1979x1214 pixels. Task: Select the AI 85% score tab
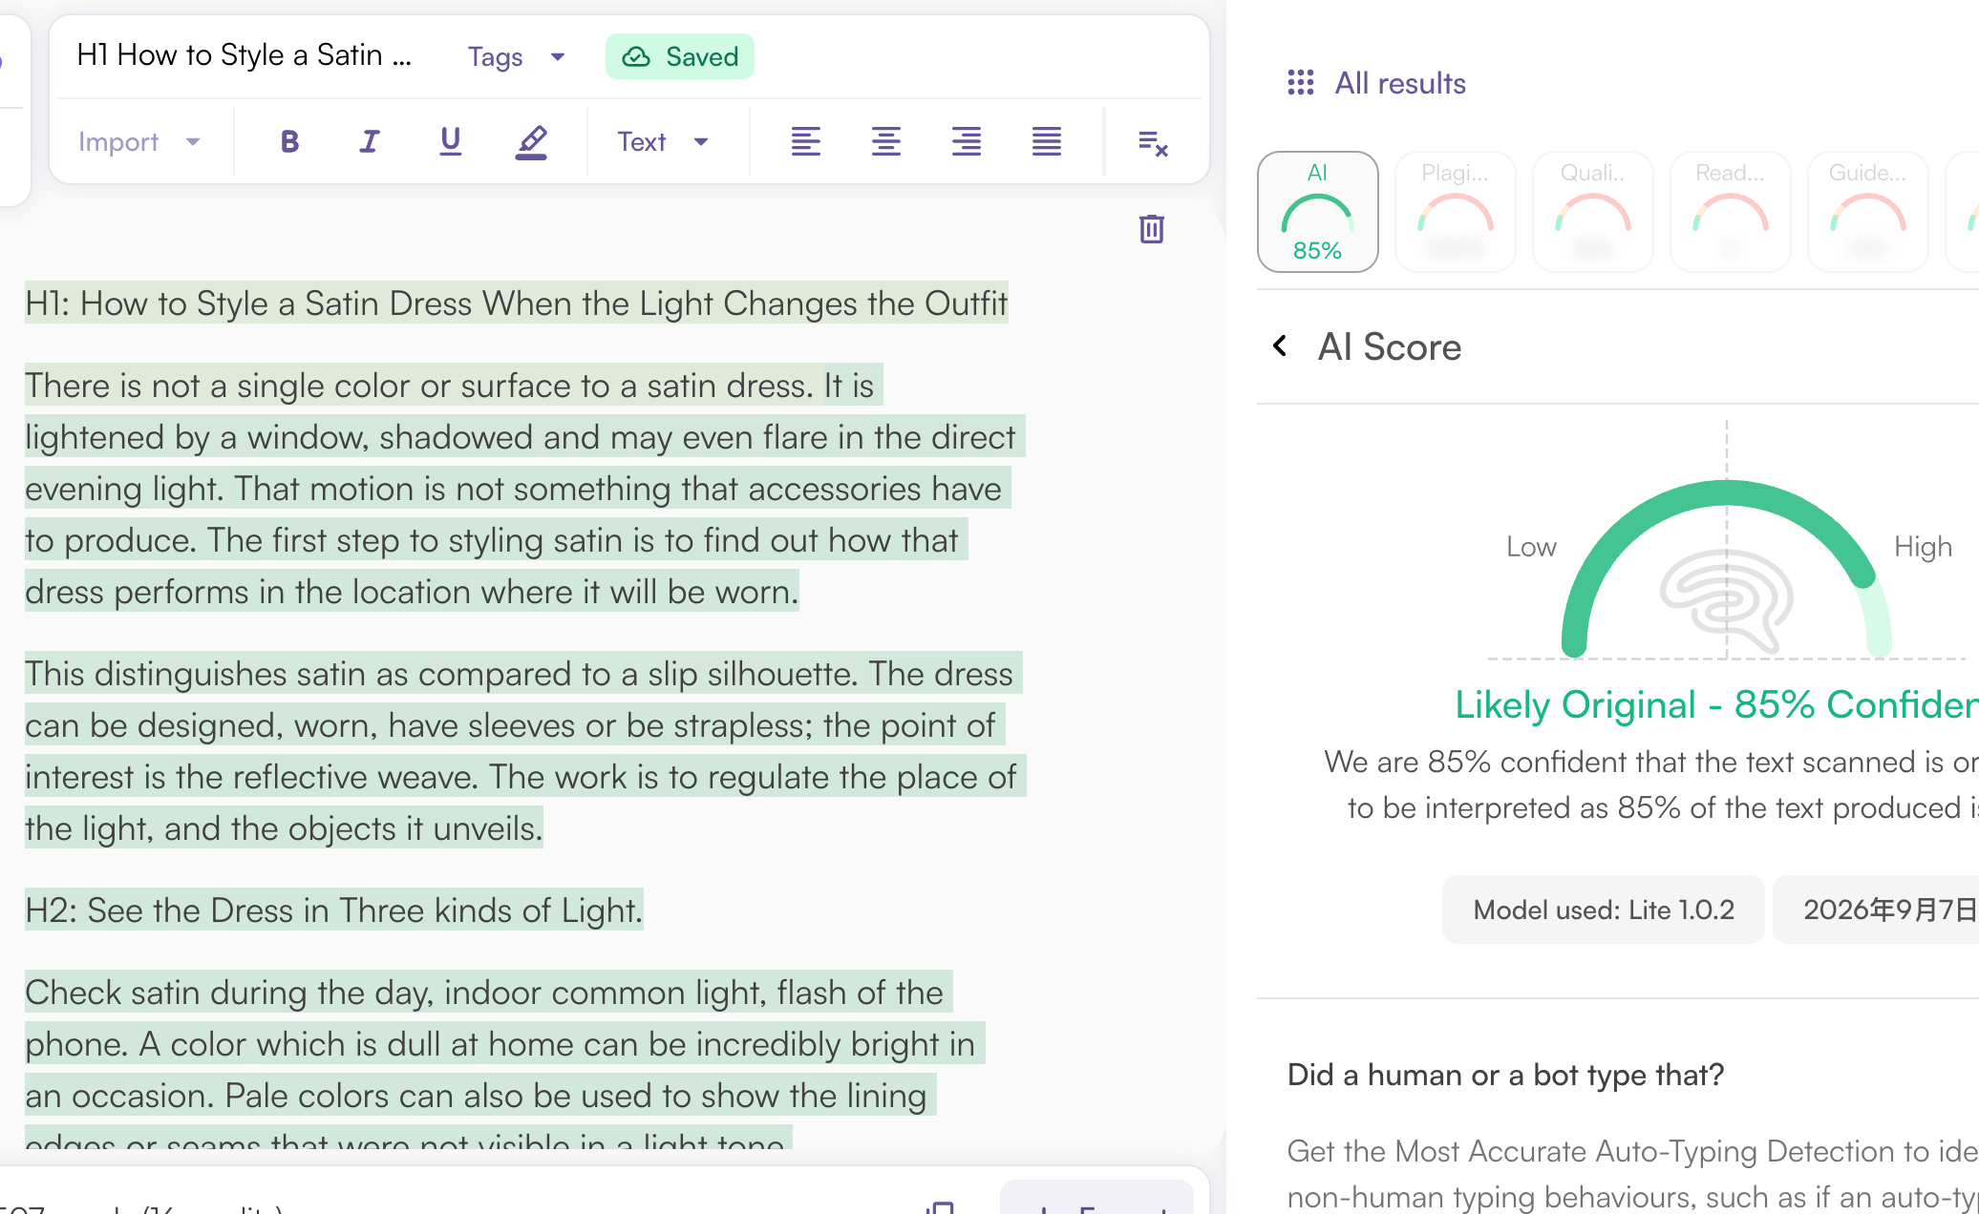1317,212
